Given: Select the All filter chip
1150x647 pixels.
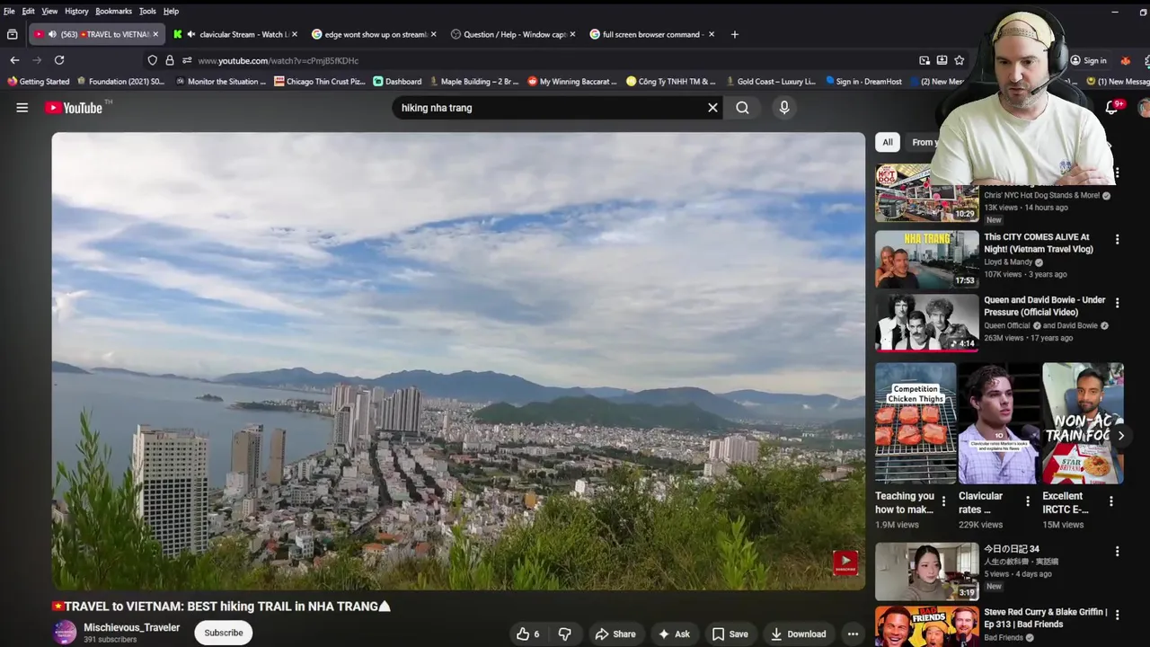Looking at the screenshot, I should (x=888, y=142).
